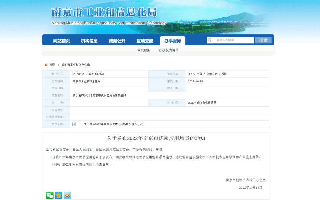The width and height of the screenshot is (320, 200).
Task: Click generation date 2022-10-18
Action: tap(196, 81)
